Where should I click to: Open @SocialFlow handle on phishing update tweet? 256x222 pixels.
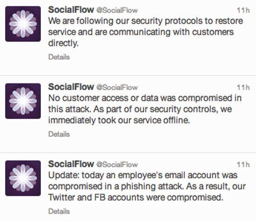[117, 164]
